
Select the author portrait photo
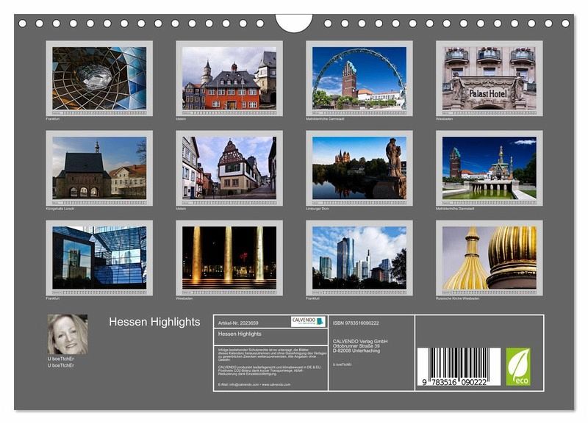click(x=68, y=335)
